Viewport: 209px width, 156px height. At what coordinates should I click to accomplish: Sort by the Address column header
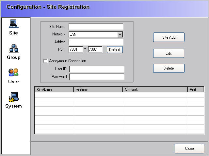coord(98,90)
